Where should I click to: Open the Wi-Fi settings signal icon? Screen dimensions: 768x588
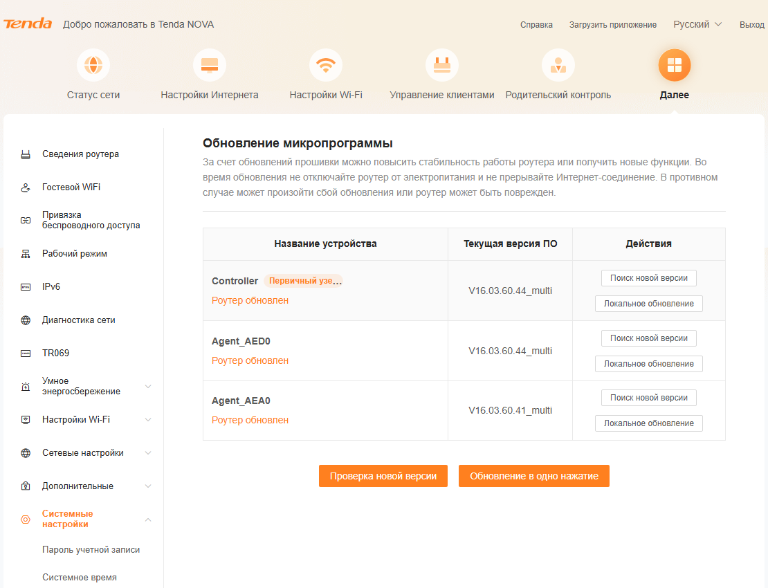(326, 65)
